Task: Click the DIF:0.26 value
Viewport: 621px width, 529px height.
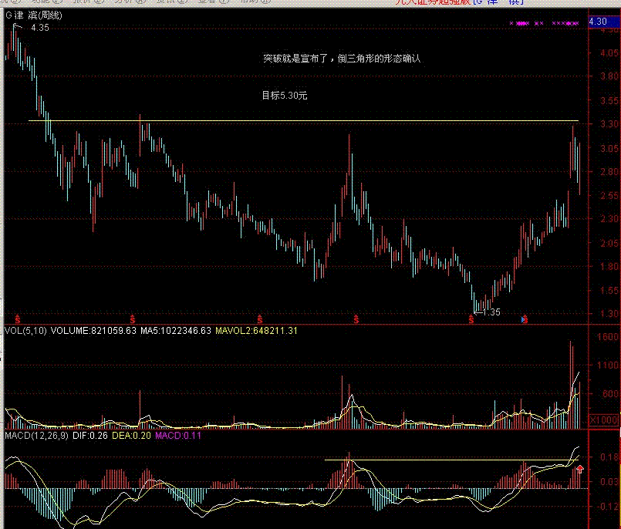Action: [90, 436]
